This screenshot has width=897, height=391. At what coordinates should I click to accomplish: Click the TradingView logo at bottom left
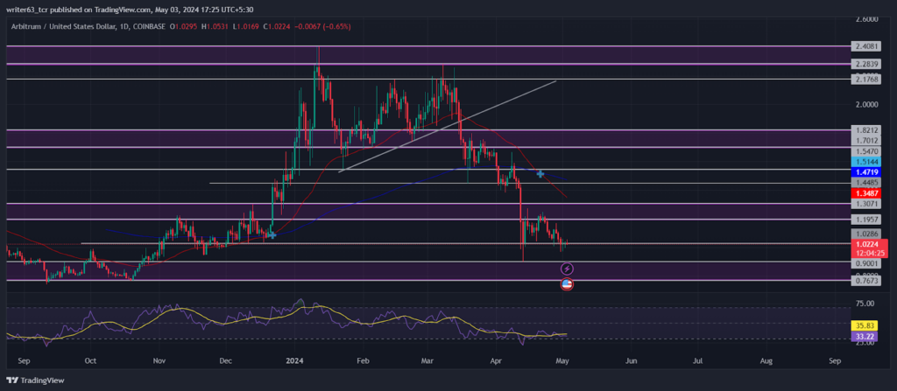35,381
